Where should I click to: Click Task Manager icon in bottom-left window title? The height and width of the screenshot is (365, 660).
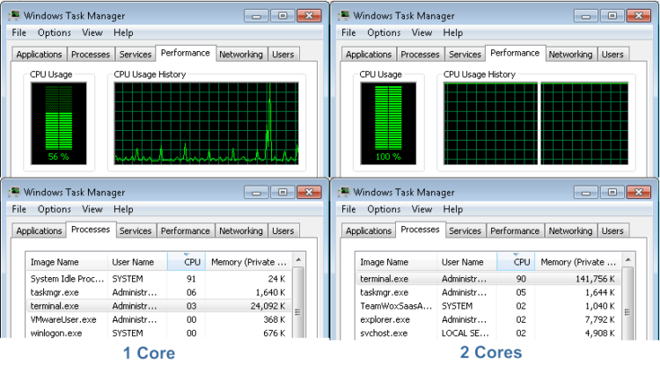pyautogui.click(x=14, y=192)
